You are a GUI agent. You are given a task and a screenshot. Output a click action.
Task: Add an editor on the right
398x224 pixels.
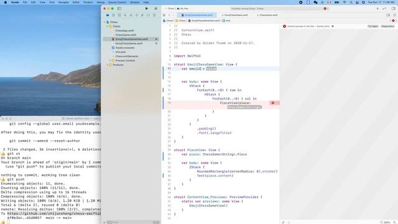394,15
